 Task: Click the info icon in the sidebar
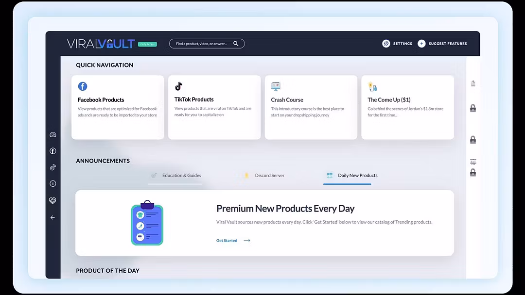52,183
